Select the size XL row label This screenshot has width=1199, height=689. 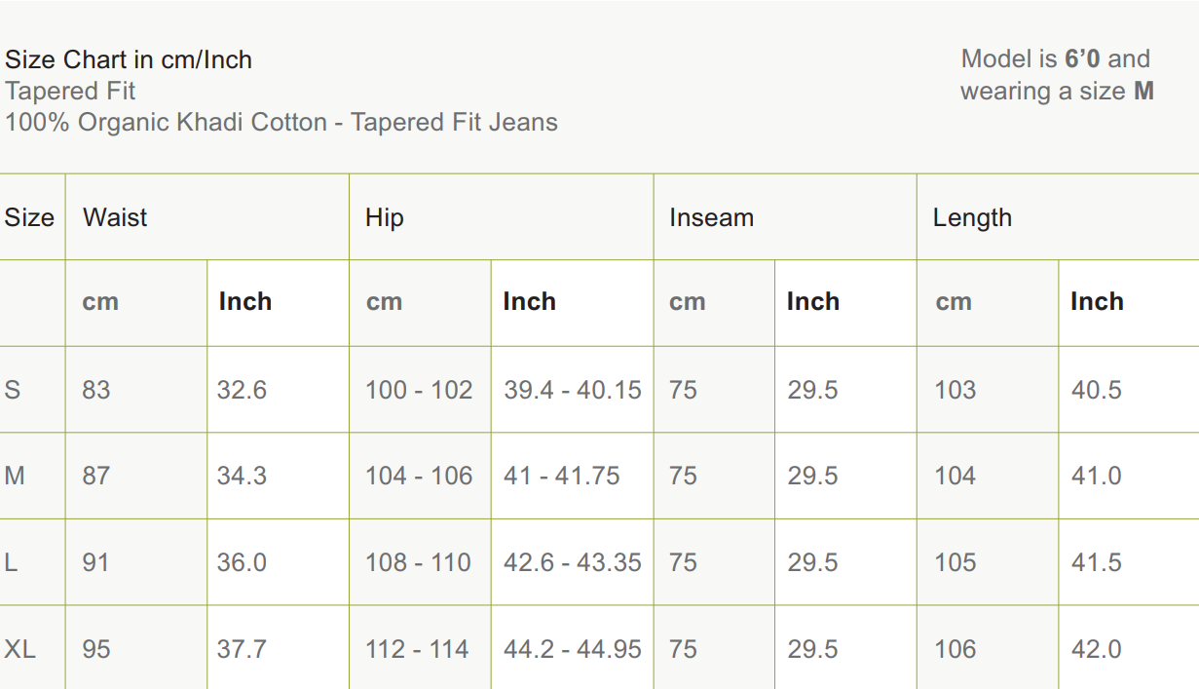coord(19,649)
